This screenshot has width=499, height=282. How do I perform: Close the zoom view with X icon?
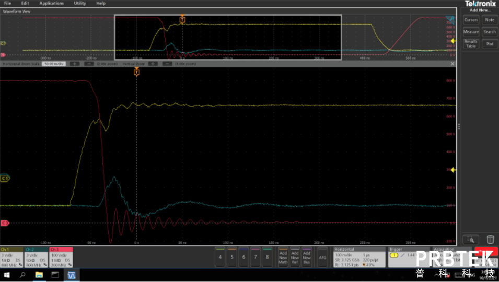pyautogui.click(x=452, y=64)
